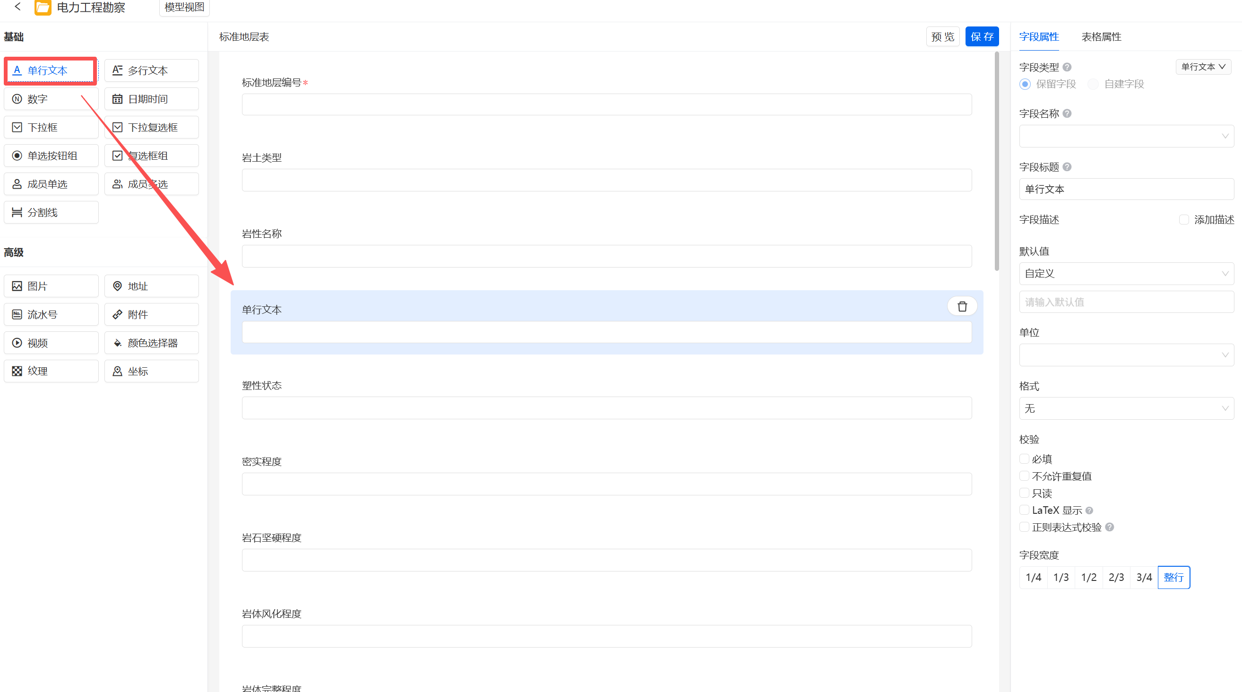Click help icon next to LaTeX 显示

point(1089,510)
